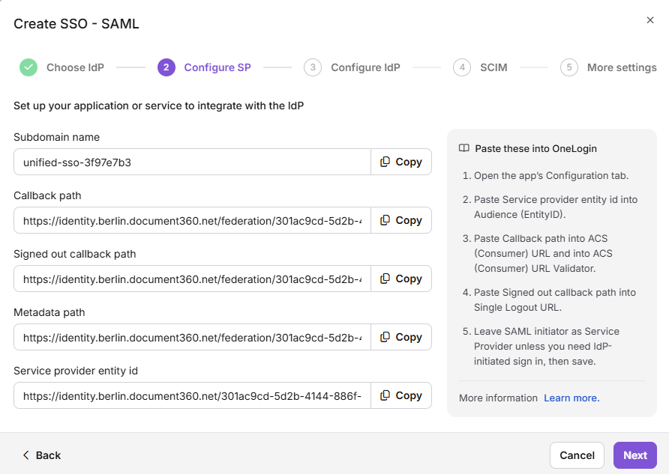Click instruction about SAML initiator

[x=547, y=346]
